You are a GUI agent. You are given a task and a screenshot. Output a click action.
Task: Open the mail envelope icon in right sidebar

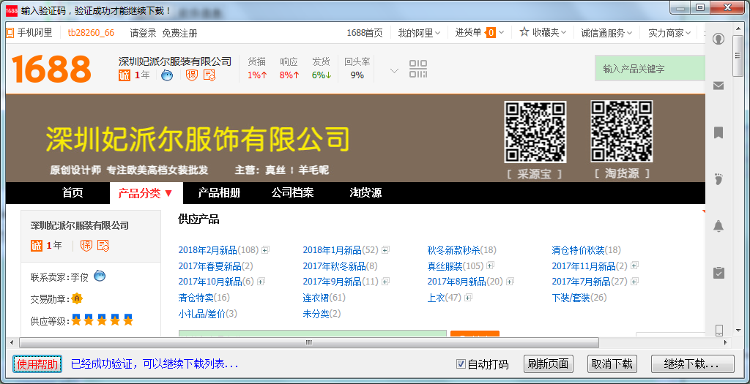click(x=719, y=86)
